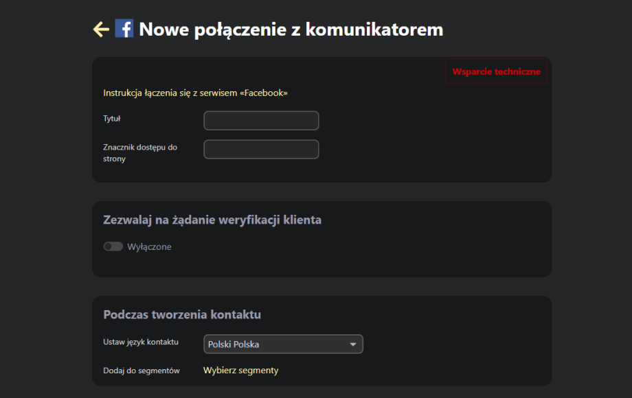Image resolution: width=632 pixels, height=398 pixels.
Task: Open the Facebook connection instruction link
Action: click(x=195, y=93)
